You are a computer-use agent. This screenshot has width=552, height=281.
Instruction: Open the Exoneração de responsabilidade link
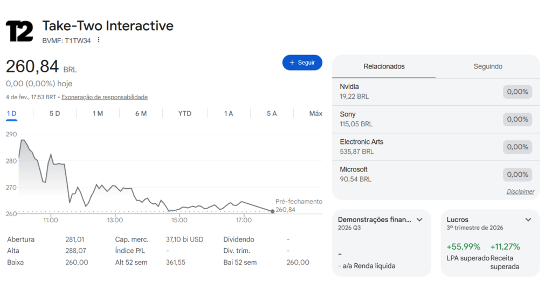(105, 97)
